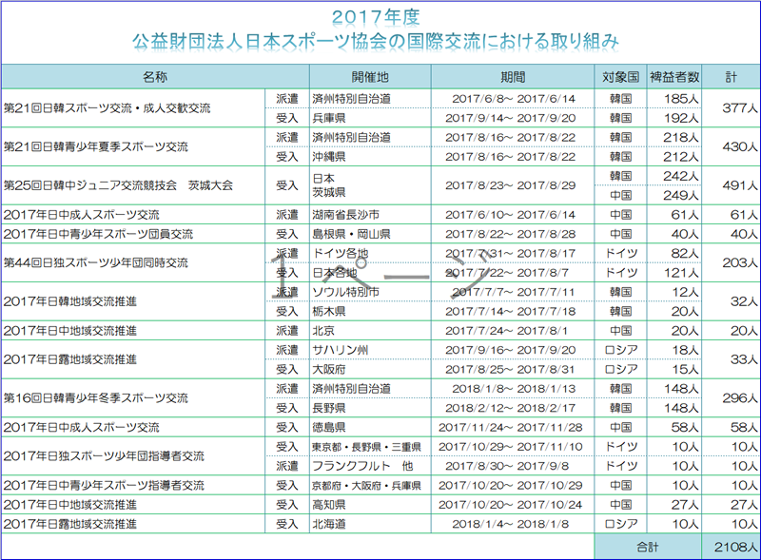The height and width of the screenshot is (560, 761).
Task: Click the 対象国 column header
Action: tap(620, 77)
